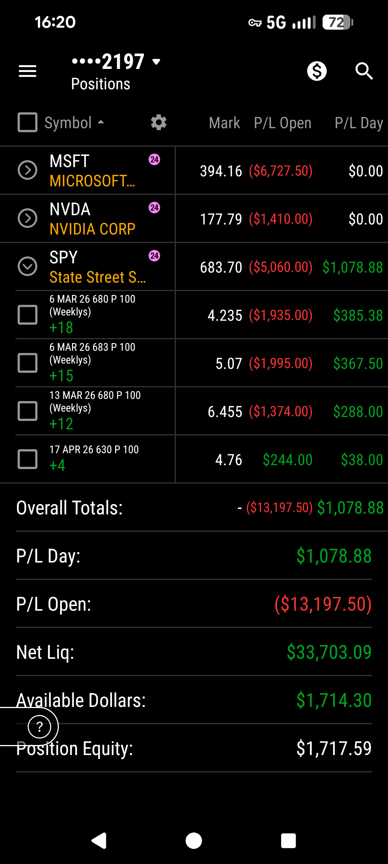Tap the dollar sign account icon
The image size is (388, 864).
click(x=317, y=71)
